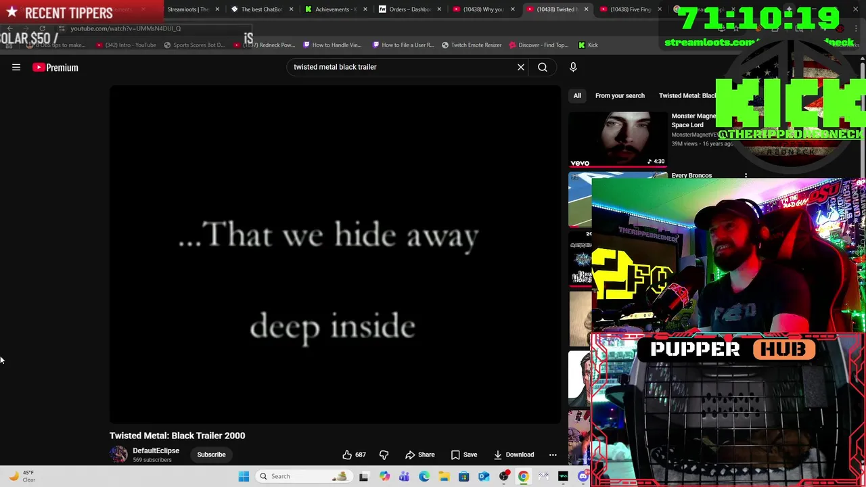Switch to Chrome taskbar icon
The height and width of the screenshot is (487, 866).
[524, 476]
